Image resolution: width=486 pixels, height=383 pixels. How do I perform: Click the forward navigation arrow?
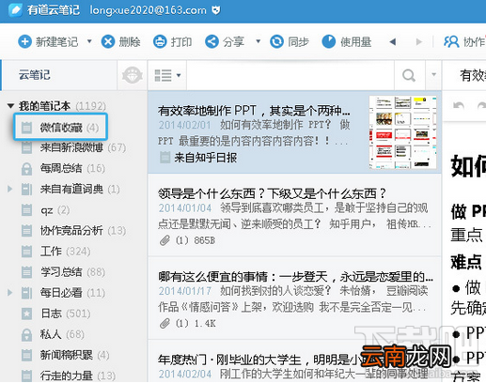pyautogui.click(x=419, y=41)
